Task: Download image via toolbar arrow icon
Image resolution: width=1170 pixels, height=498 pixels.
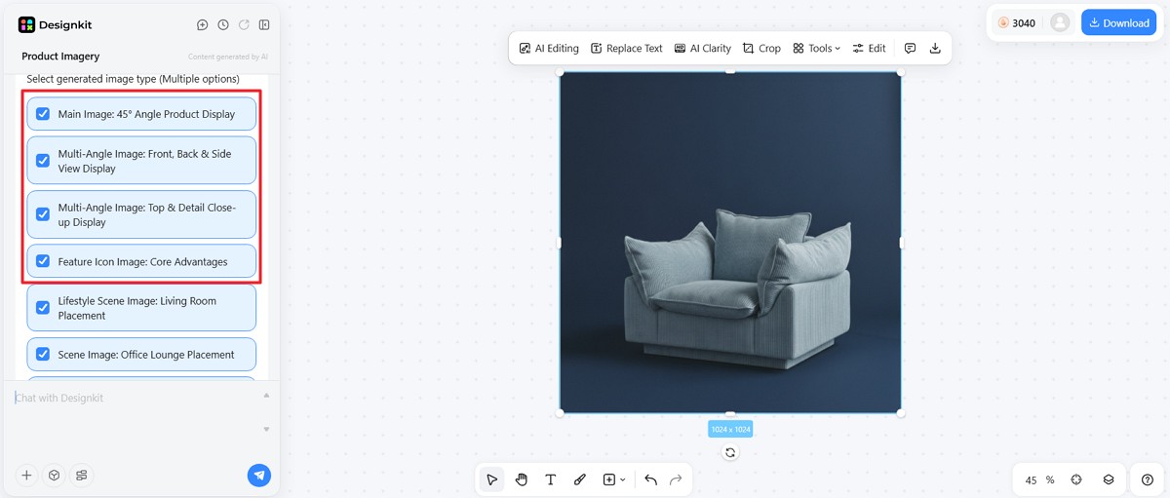Action: click(x=935, y=48)
